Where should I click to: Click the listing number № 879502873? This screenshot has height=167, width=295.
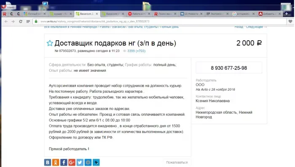click(65, 51)
